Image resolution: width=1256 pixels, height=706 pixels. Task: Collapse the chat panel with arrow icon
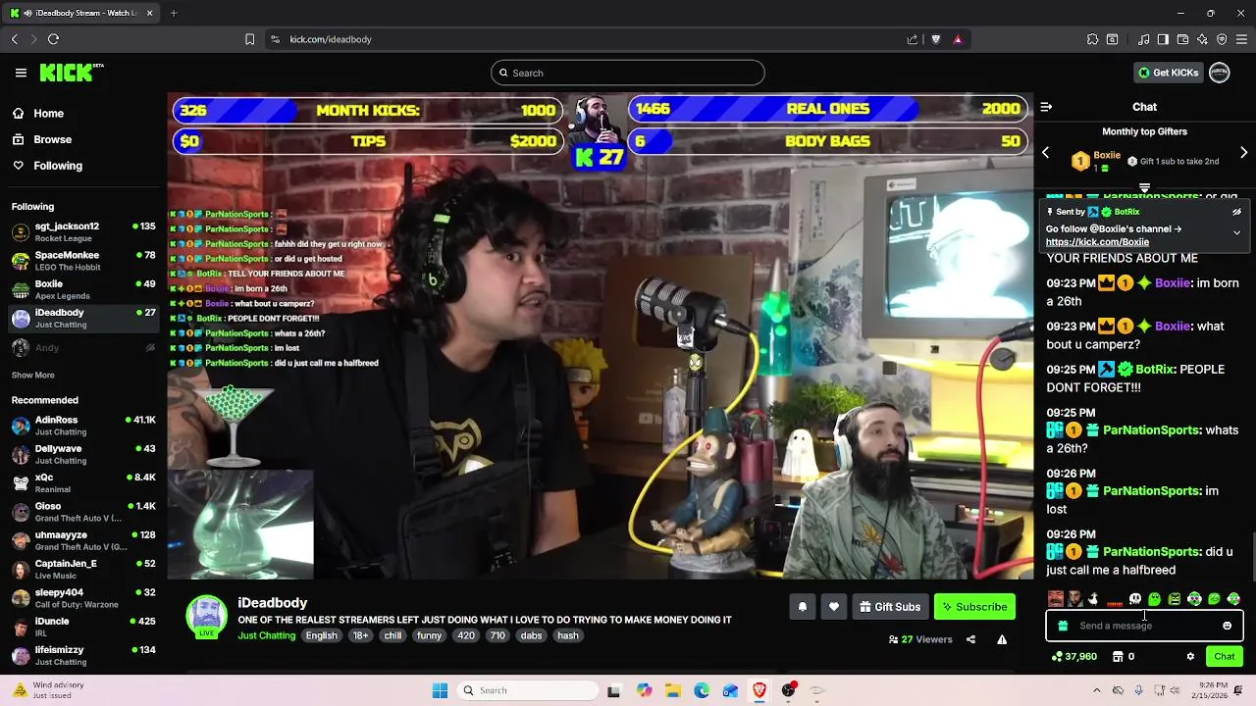click(1046, 107)
